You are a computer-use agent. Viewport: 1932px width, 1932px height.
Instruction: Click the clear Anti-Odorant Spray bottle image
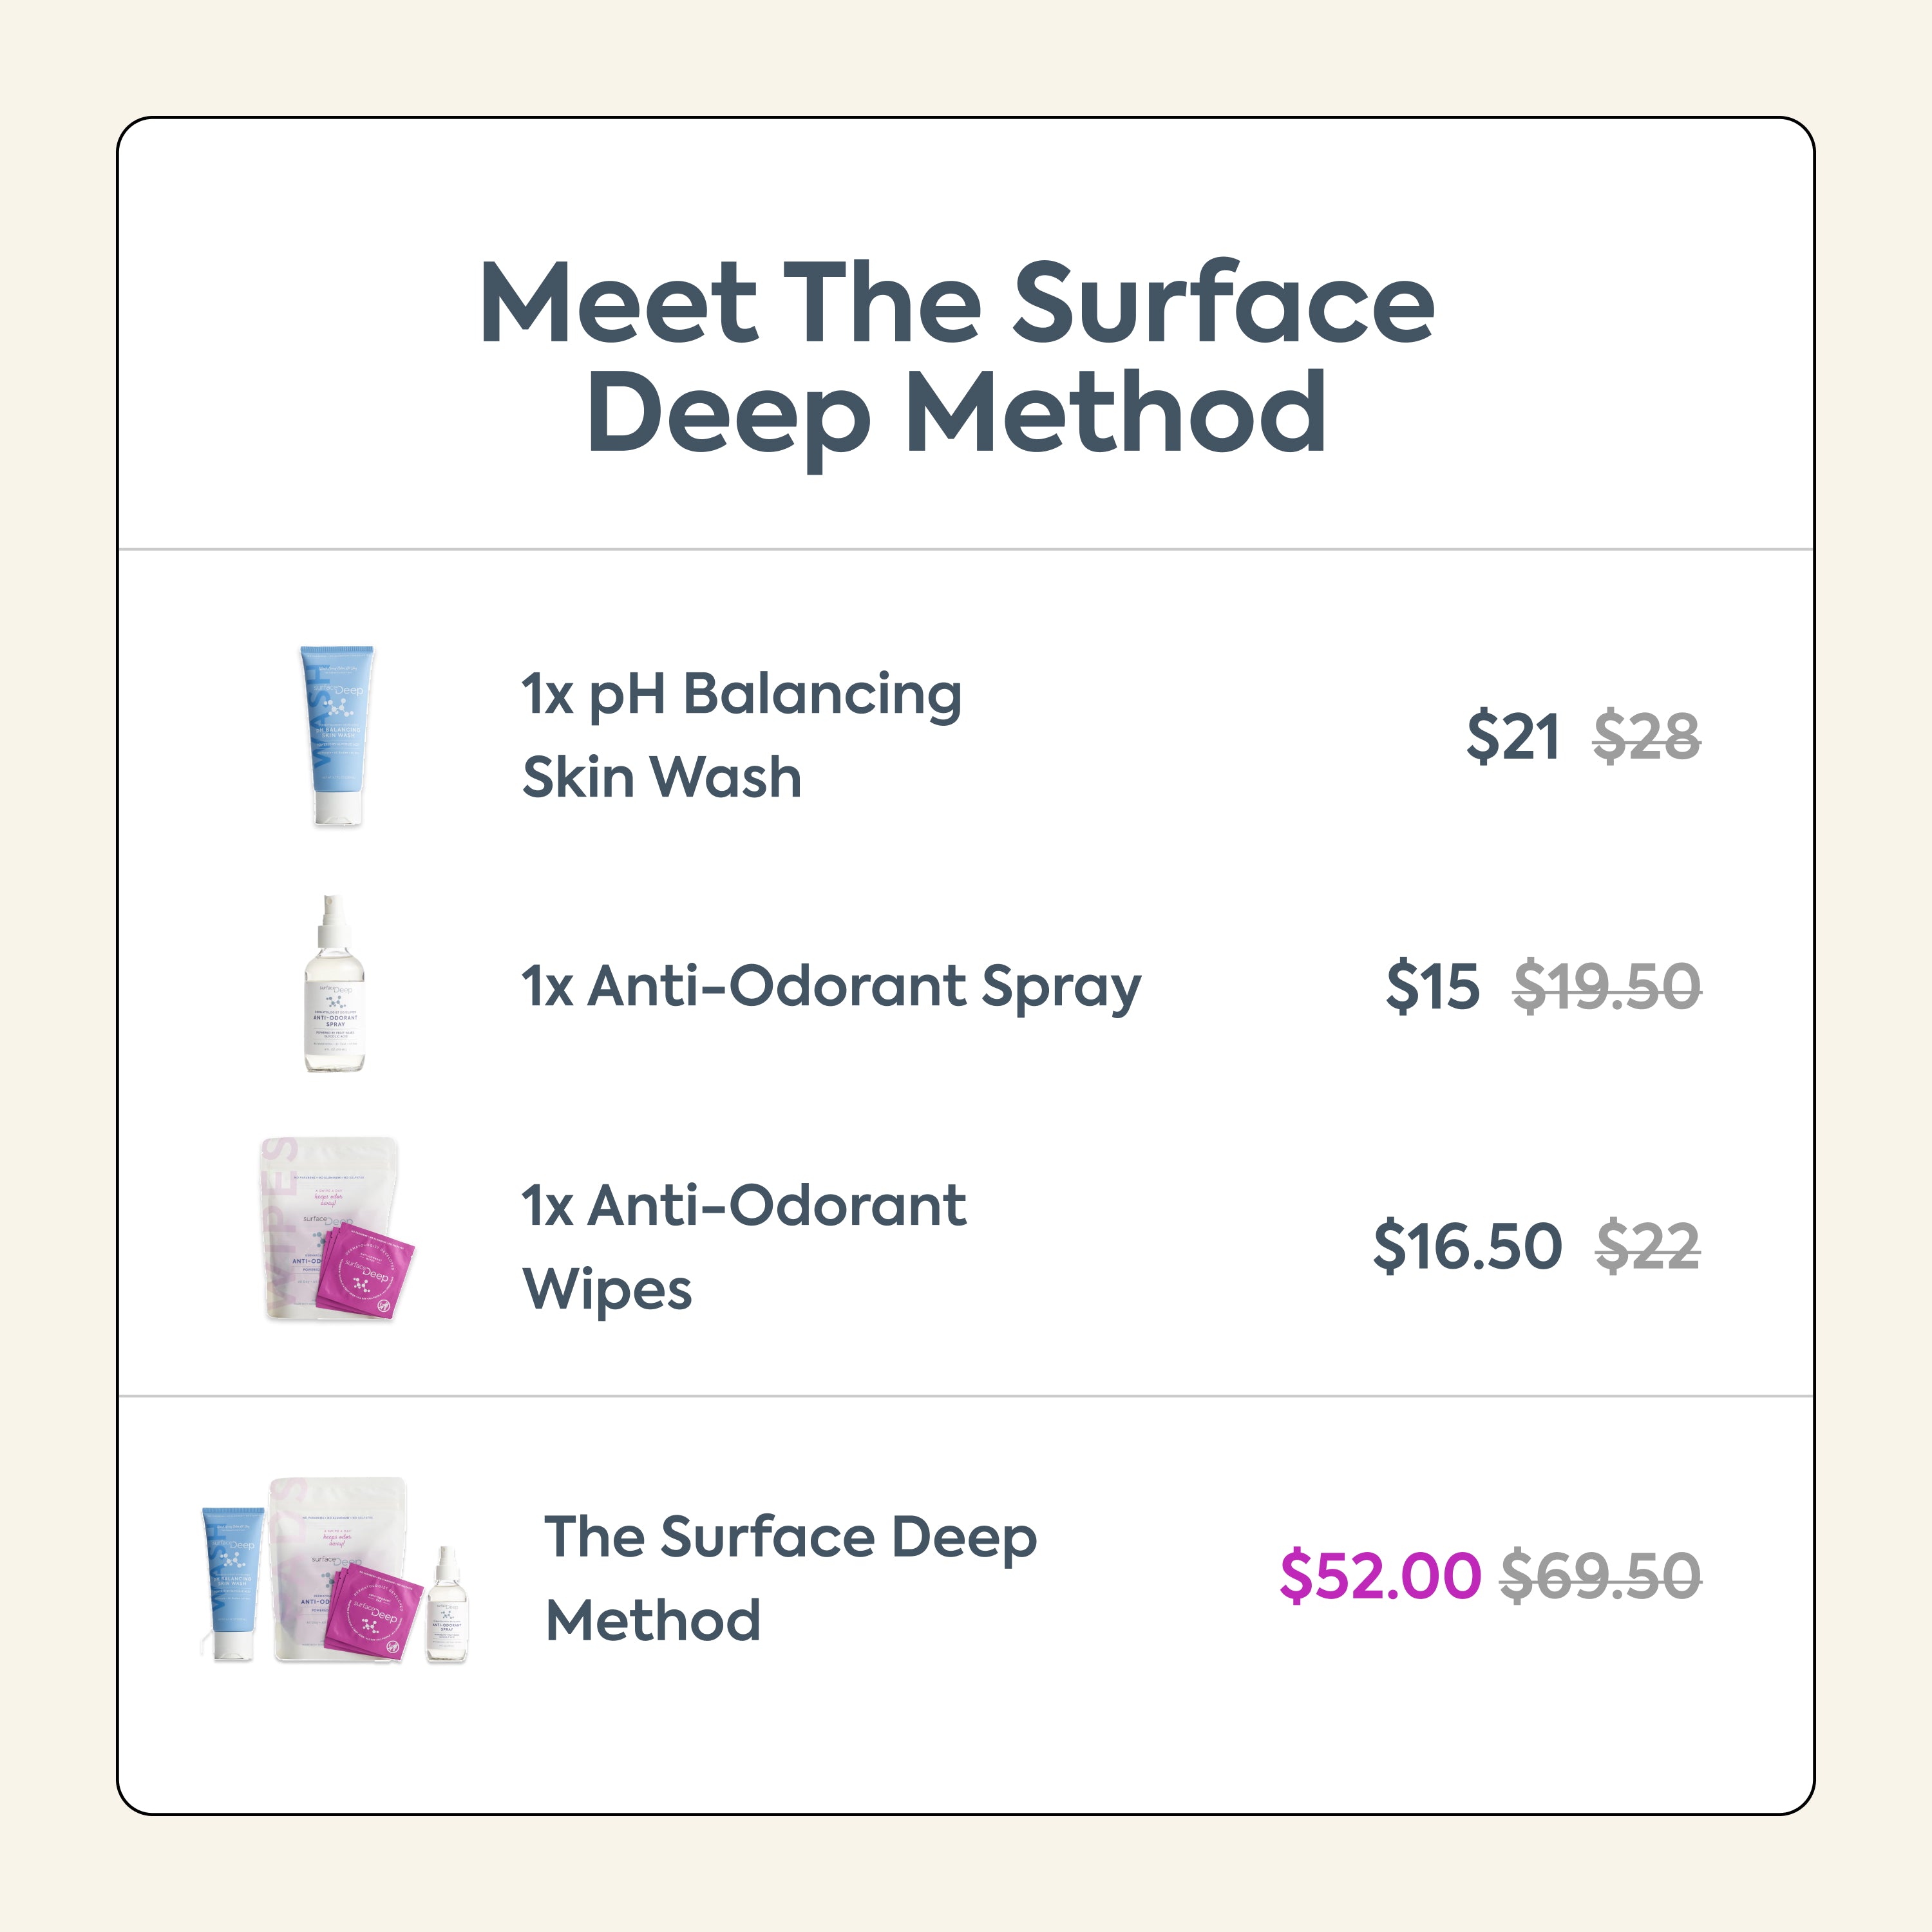335,985
